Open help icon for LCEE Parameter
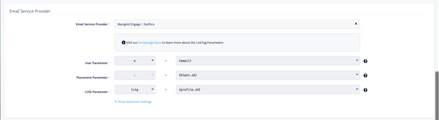Viewport: 439px width, 120px height. [365, 90]
